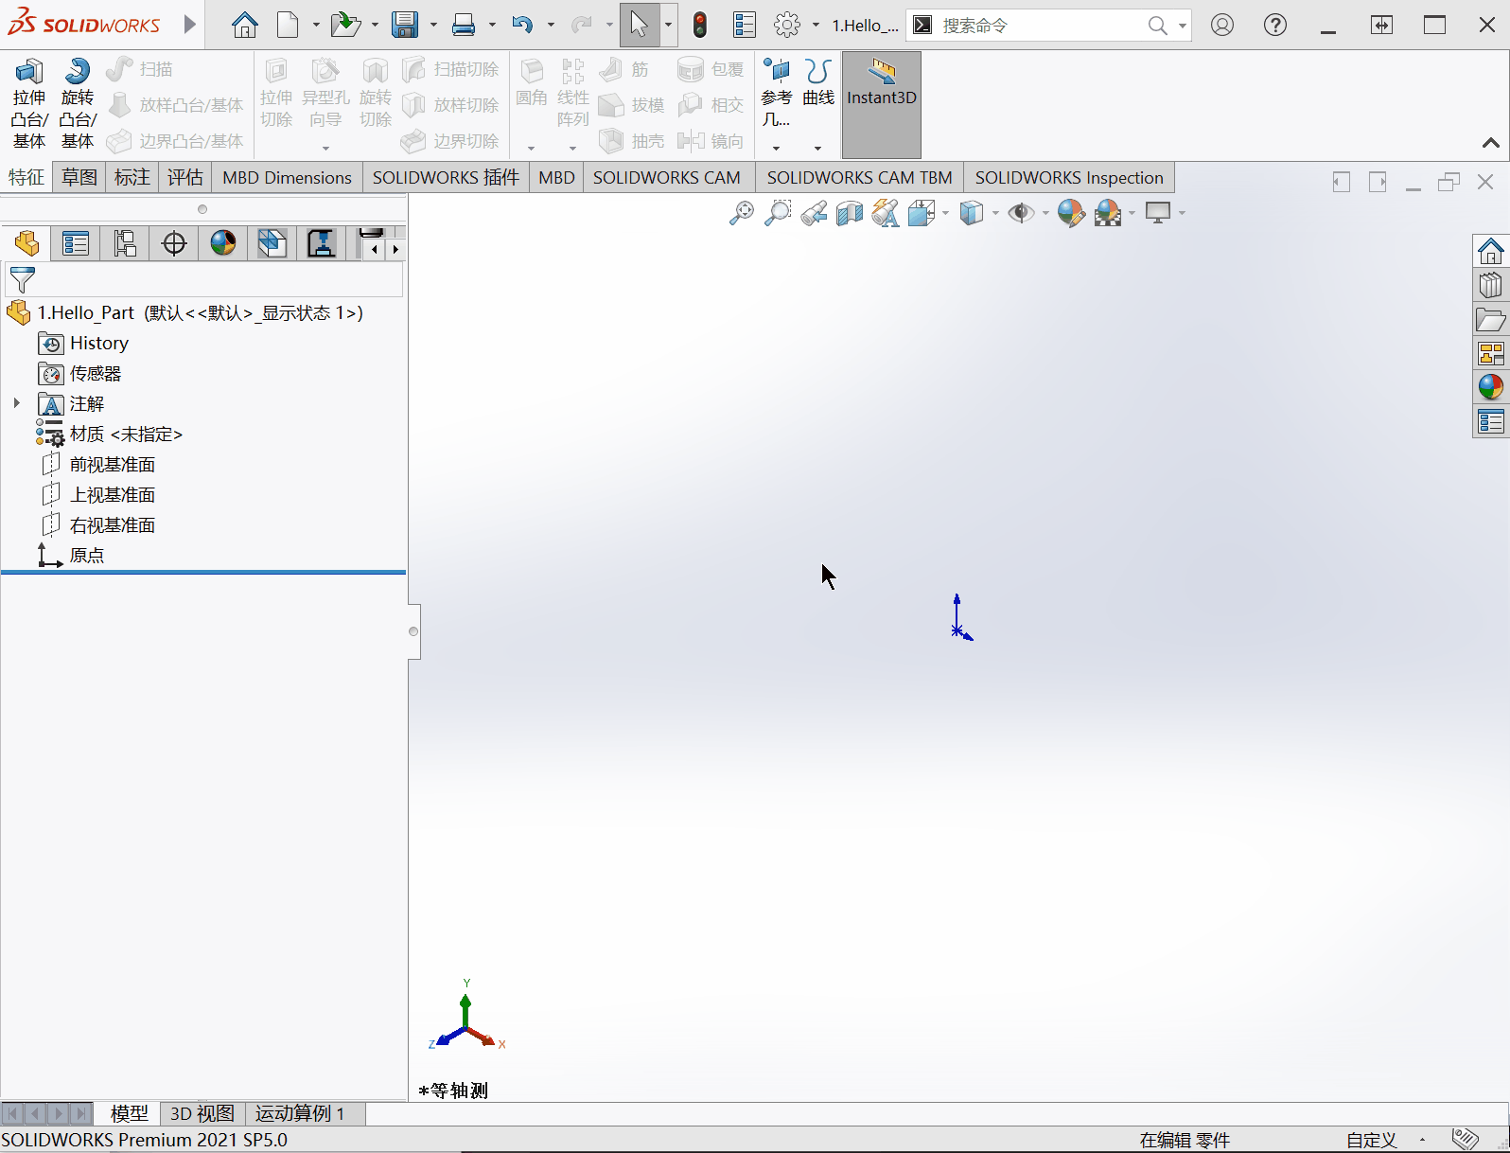Open the Reference Geometry (参考几何体) dropdown arrow
This screenshot has height=1153, width=1510.
(x=776, y=149)
